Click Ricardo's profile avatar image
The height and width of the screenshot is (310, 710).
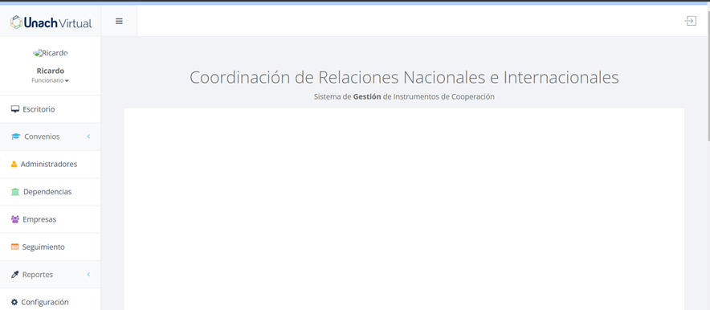(51, 53)
